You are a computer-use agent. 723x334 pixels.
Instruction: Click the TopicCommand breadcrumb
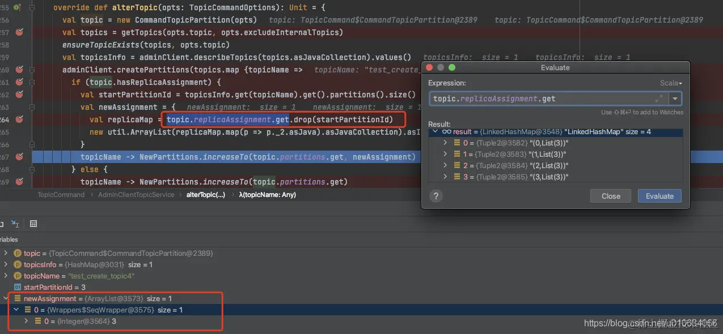61,195
